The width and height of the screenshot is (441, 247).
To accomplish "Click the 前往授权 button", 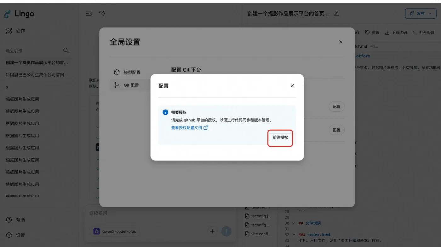I will tap(280, 138).
